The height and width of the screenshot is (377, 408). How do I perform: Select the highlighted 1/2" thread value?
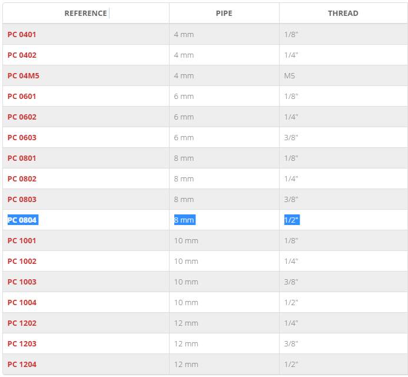(x=292, y=220)
